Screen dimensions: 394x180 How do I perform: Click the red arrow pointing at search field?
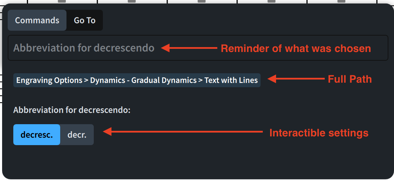point(189,48)
